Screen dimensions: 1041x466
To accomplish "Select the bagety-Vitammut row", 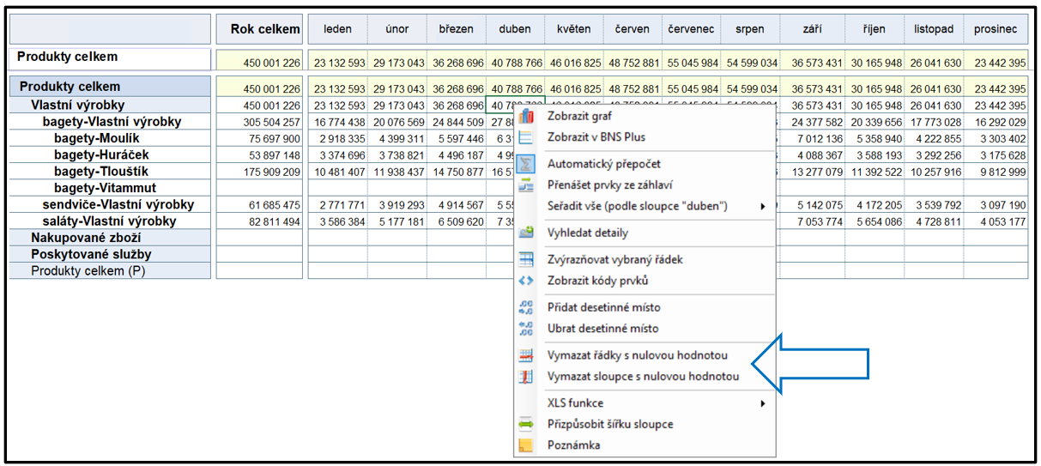I will 111,188.
